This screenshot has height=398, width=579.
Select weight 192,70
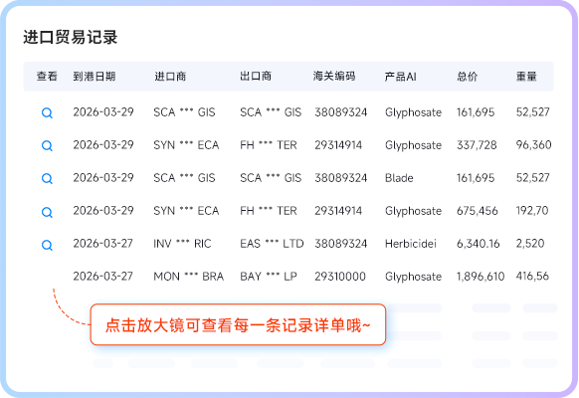(532, 211)
